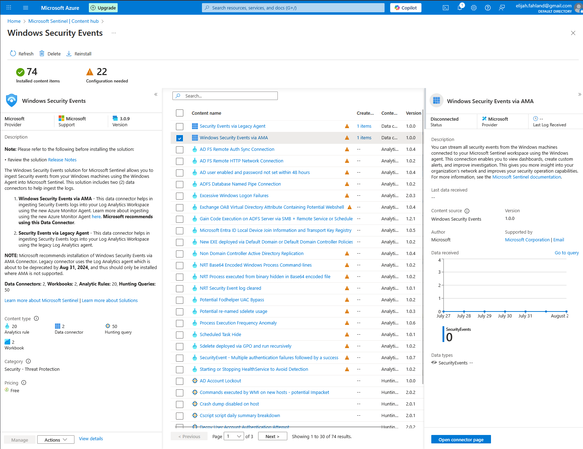The image size is (583, 449).
Task: Check ADFS Database Named Pipe Connection checkbox
Action: (x=180, y=185)
